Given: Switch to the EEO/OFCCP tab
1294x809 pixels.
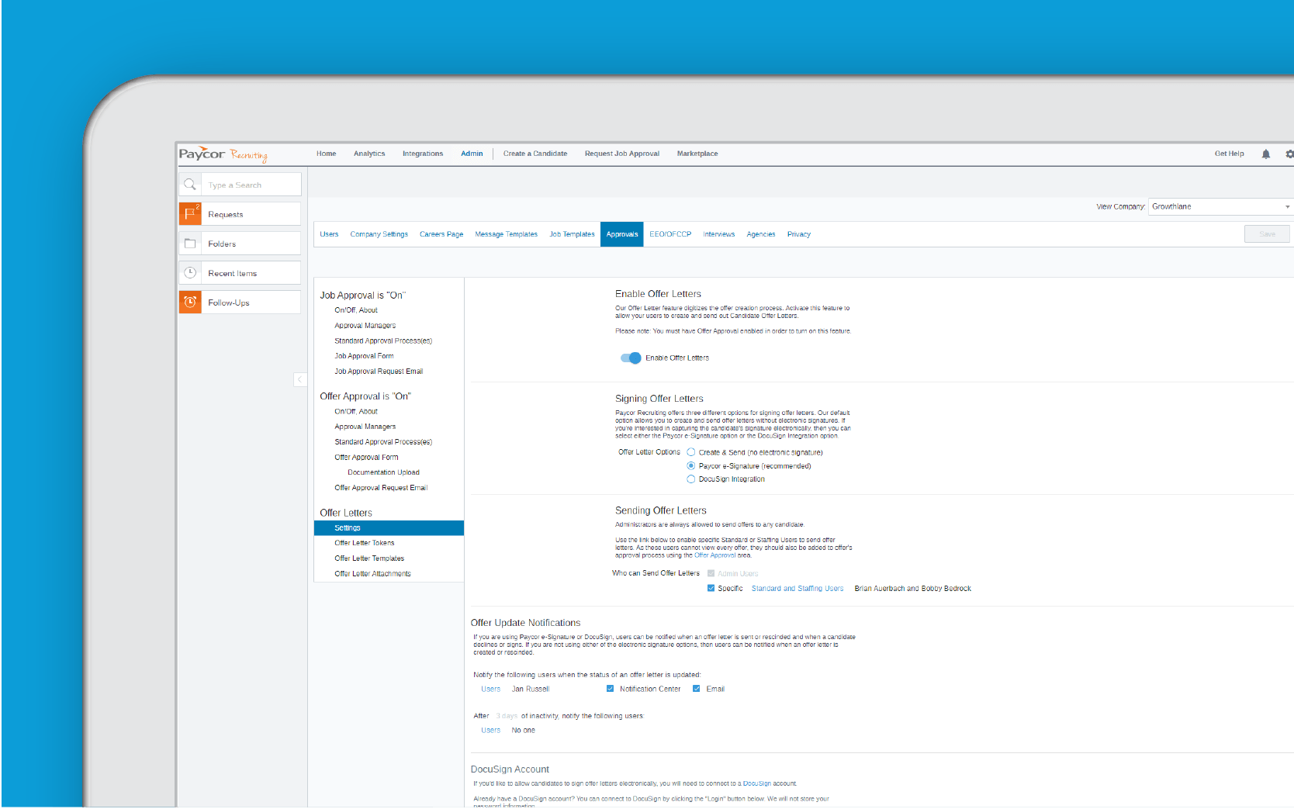Looking at the screenshot, I should click(x=670, y=234).
